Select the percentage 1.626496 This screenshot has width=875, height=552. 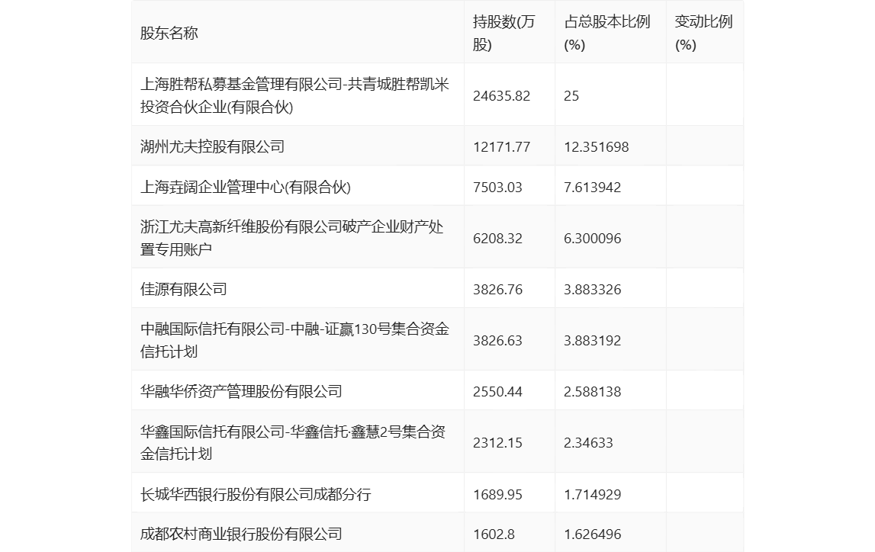pos(592,534)
